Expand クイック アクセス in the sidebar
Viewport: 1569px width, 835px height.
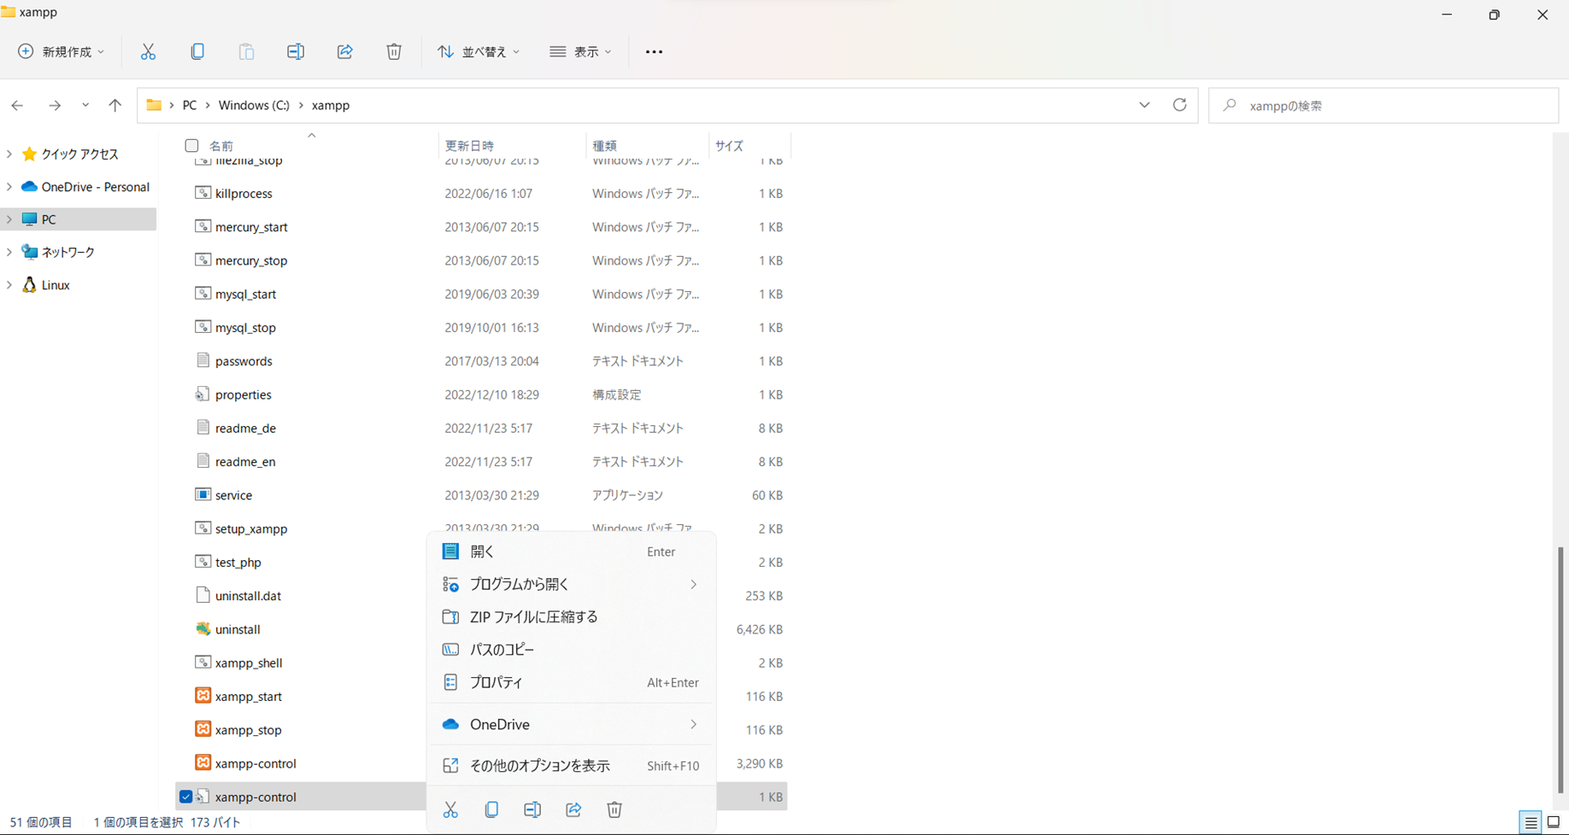click(9, 154)
